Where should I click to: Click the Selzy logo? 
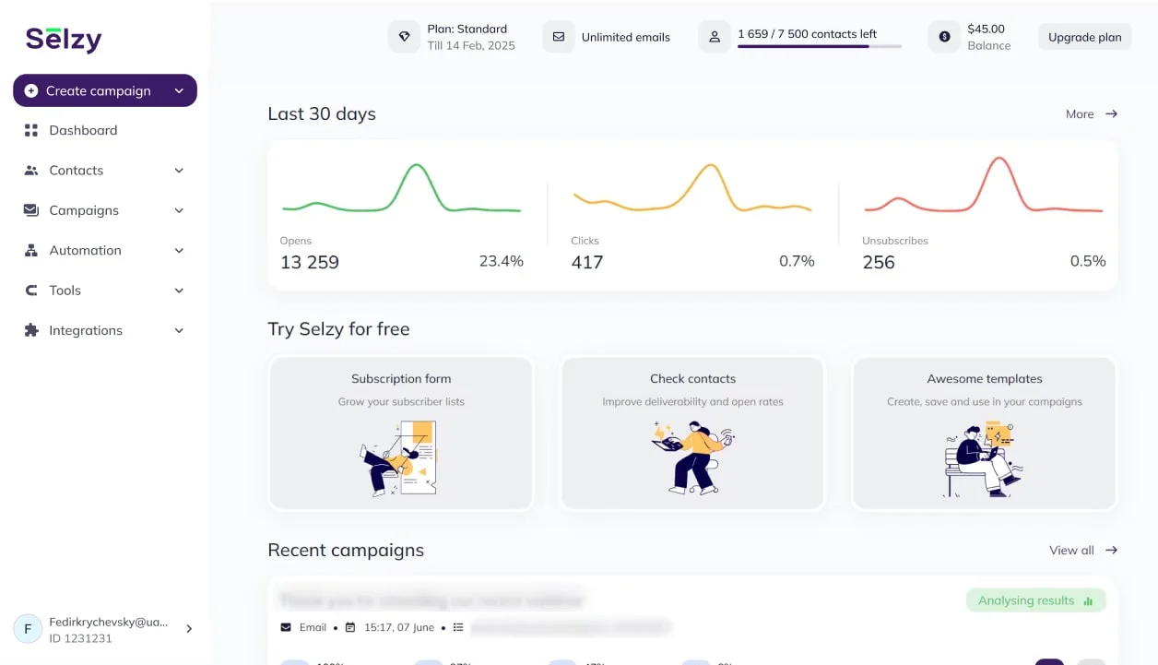click(x=64, y=39)
